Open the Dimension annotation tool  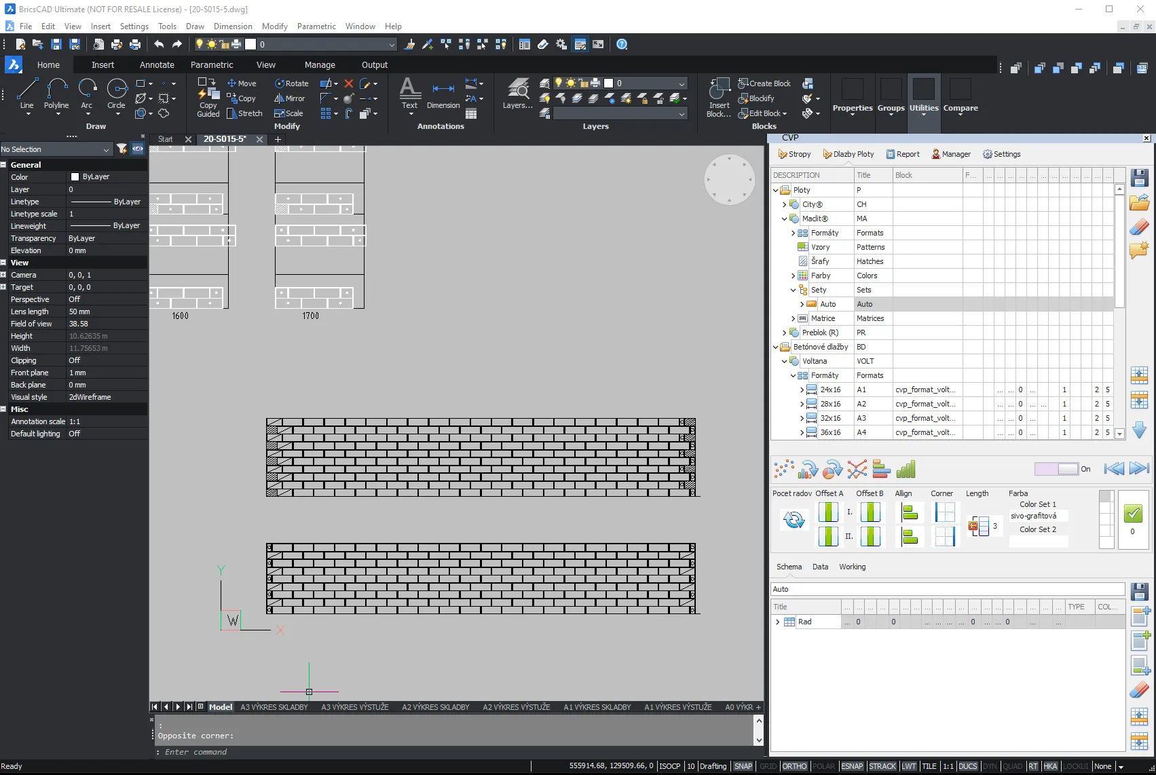443,94
